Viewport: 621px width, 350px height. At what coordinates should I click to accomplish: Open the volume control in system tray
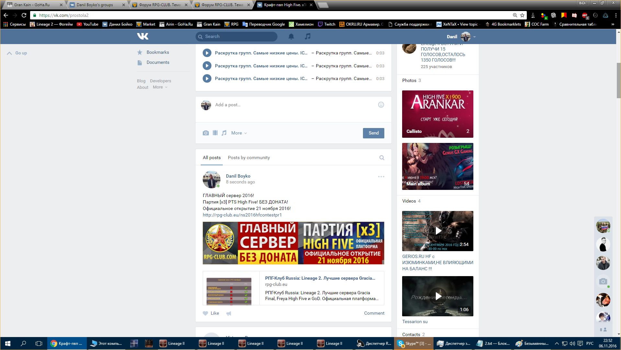tap(572, 344)
